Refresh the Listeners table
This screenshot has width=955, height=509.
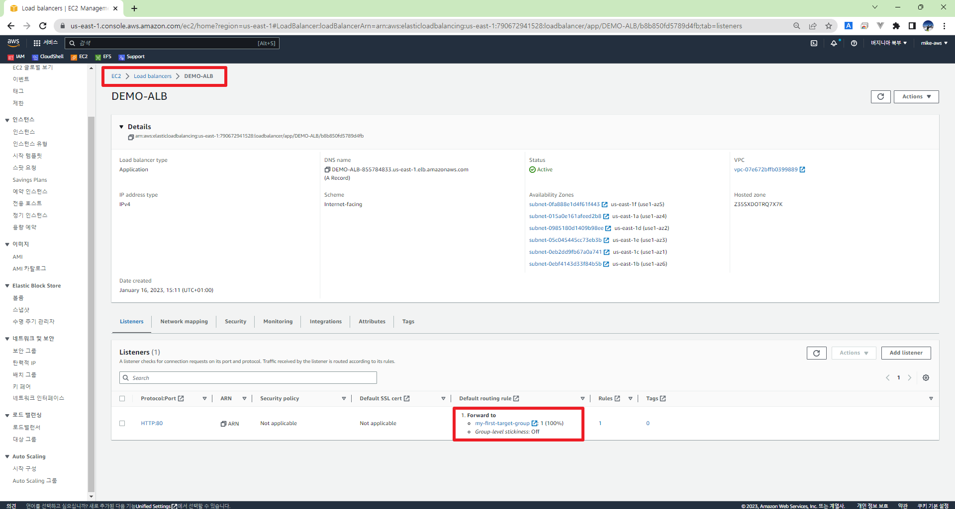click(816, 353)
